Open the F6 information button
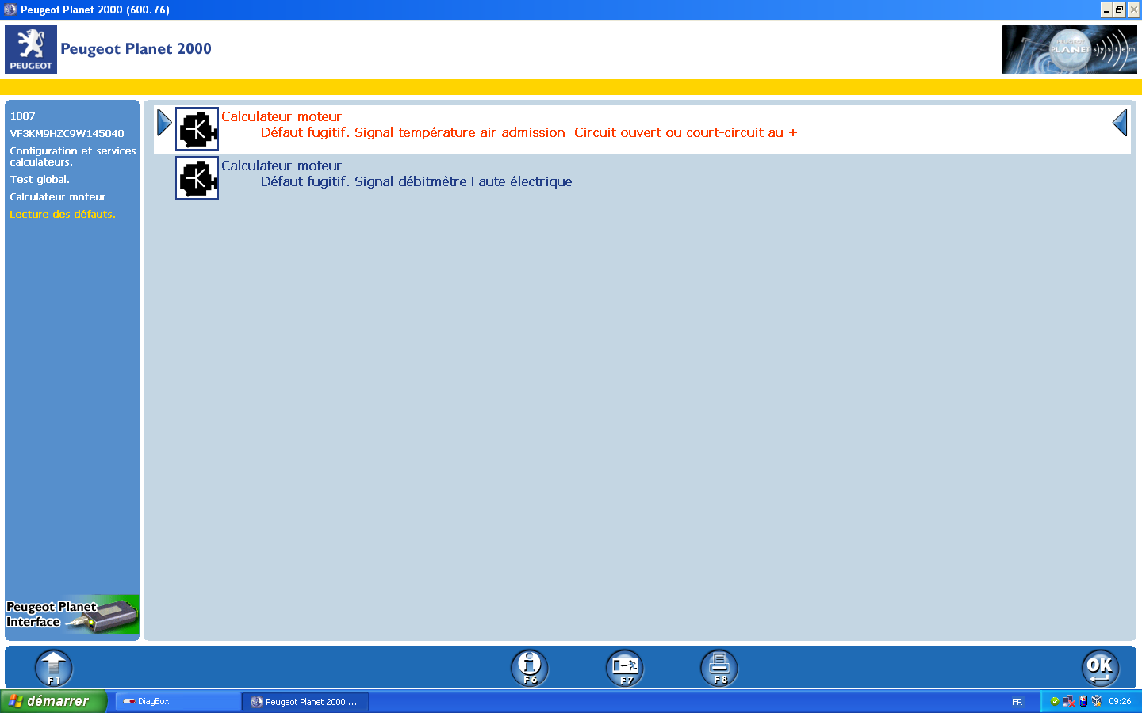 530,668
